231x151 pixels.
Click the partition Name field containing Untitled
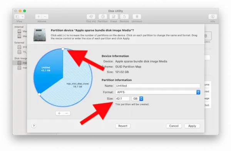tap(157, 86)
